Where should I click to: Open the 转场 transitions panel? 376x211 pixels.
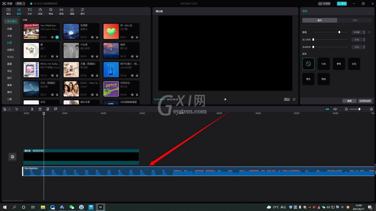point(61,11)
